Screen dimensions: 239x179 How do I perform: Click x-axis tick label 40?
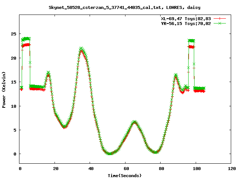(x=91, y=169)
